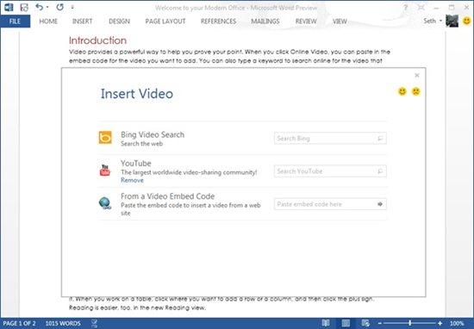This screenshot has height=329, width=474.
Task: Open the VIEW ribbon tab
Action: pyautogui.click(x=340, y=22)
